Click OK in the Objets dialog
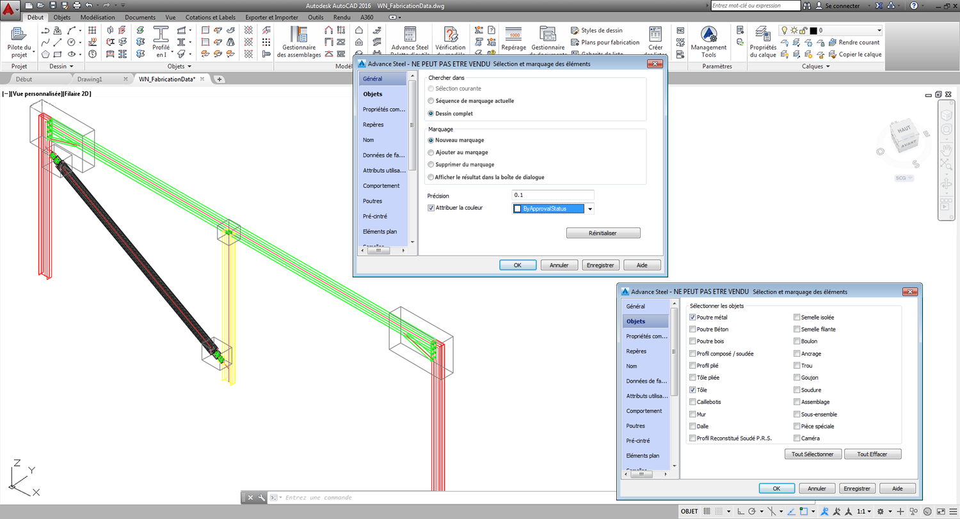The width and height of the screenshot is (960, 519). pos(776,488)
